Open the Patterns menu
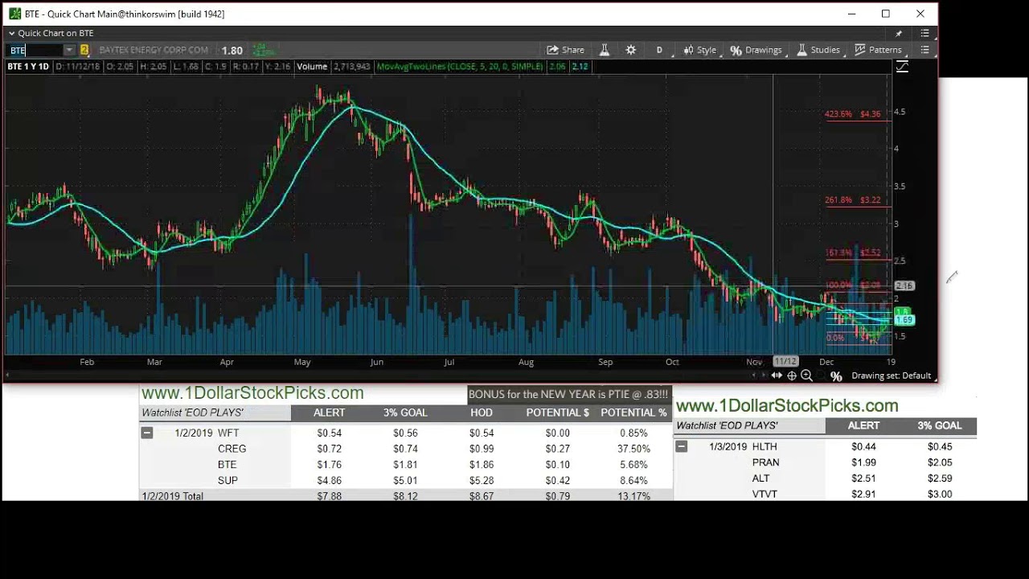1029x579 pixels. click(x=878, y=50)
